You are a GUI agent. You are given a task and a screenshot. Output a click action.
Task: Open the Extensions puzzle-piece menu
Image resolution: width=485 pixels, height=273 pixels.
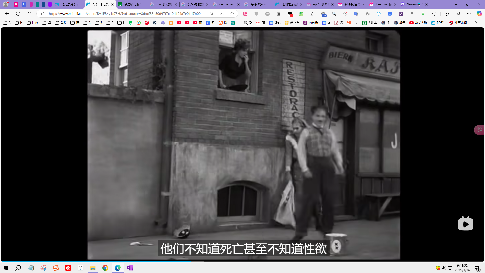(434, 14)
